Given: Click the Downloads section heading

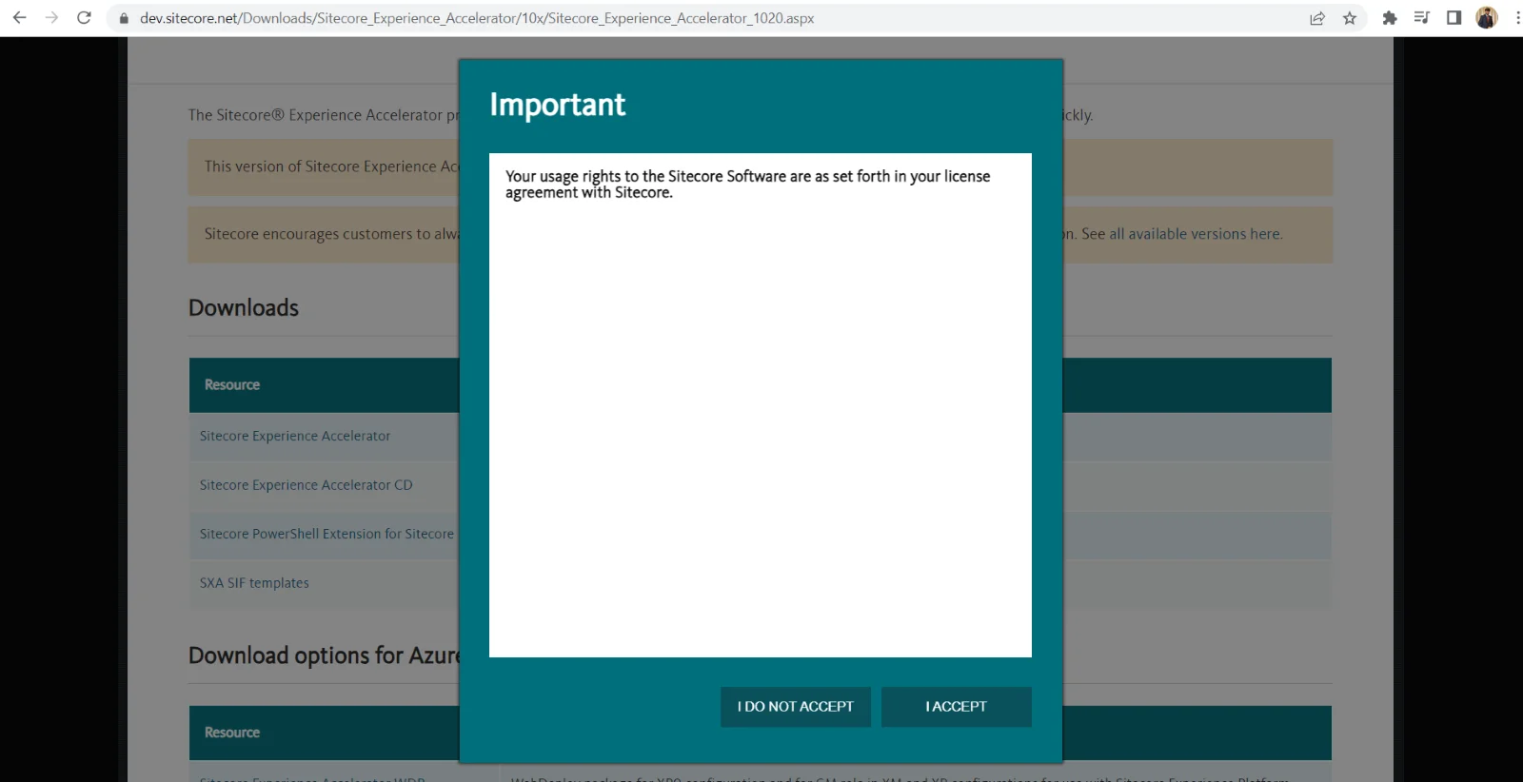Looking at the screenshot, I should [x=244, y=308].
